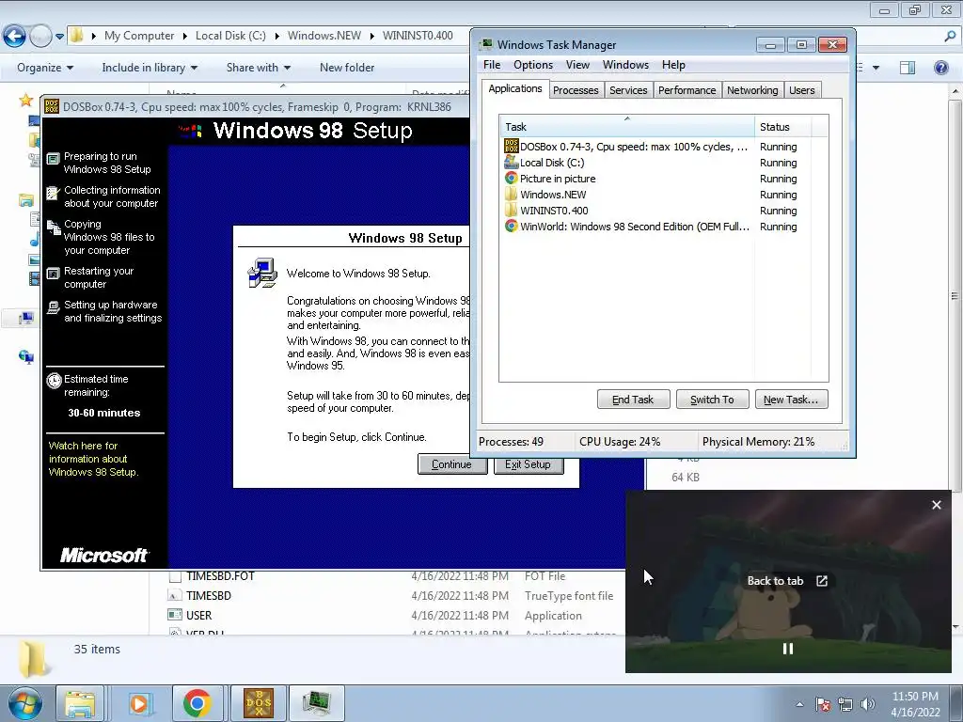Click the Explorer back arrow button
Screen dimensions: 963x722
[15, 37]
